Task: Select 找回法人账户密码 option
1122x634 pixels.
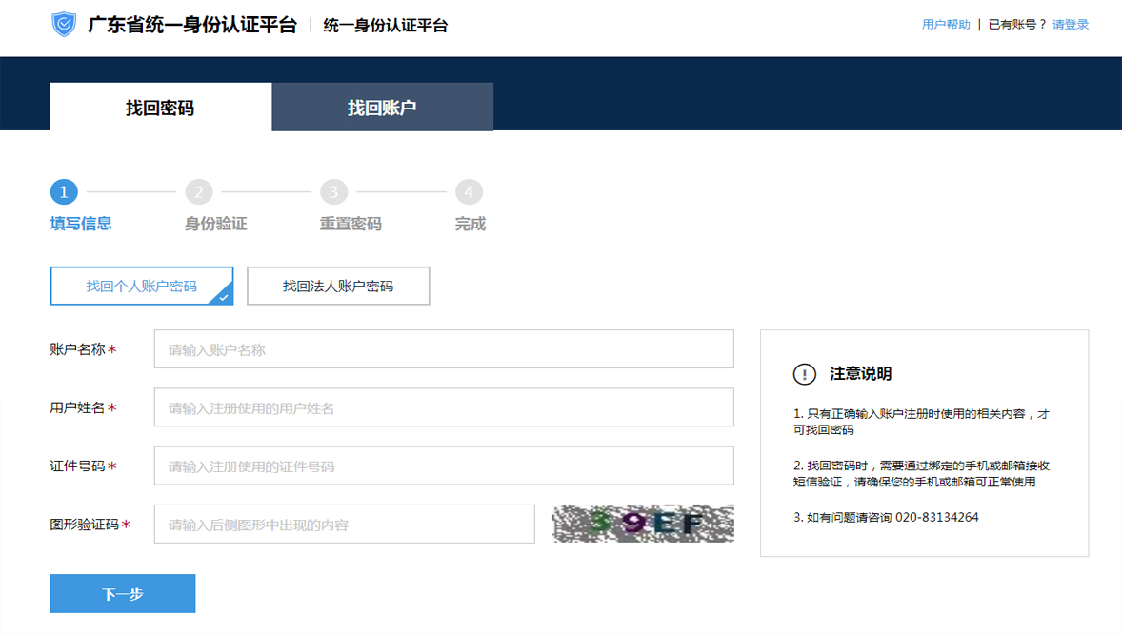Action: coord(338,286)
